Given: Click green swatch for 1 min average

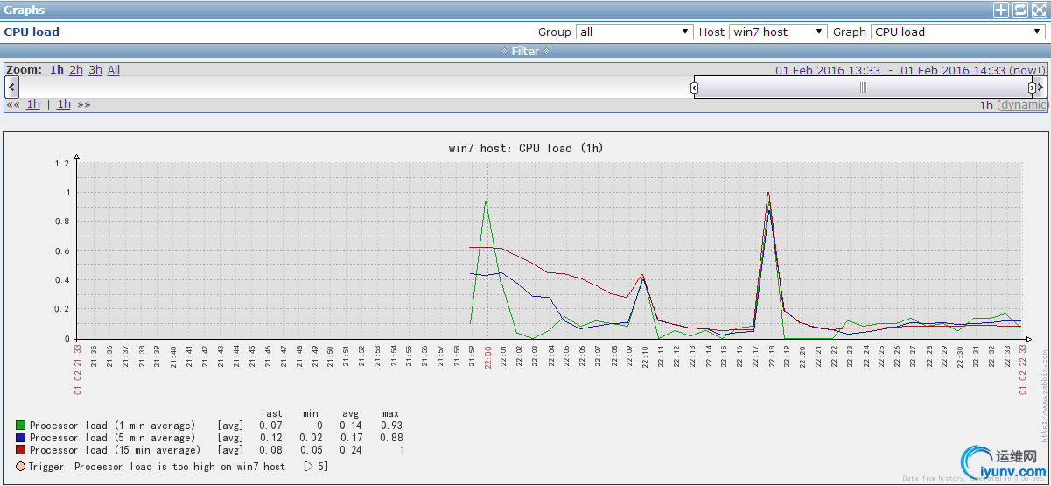Looking at the screenshot, I should tap(20, 426).
